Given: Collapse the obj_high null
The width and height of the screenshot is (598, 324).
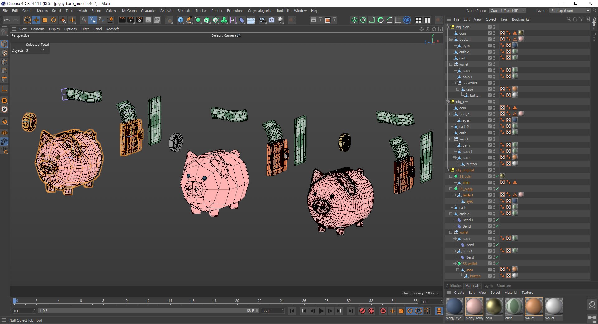Looking at the screenshot, I should click(x=448, y=27).
